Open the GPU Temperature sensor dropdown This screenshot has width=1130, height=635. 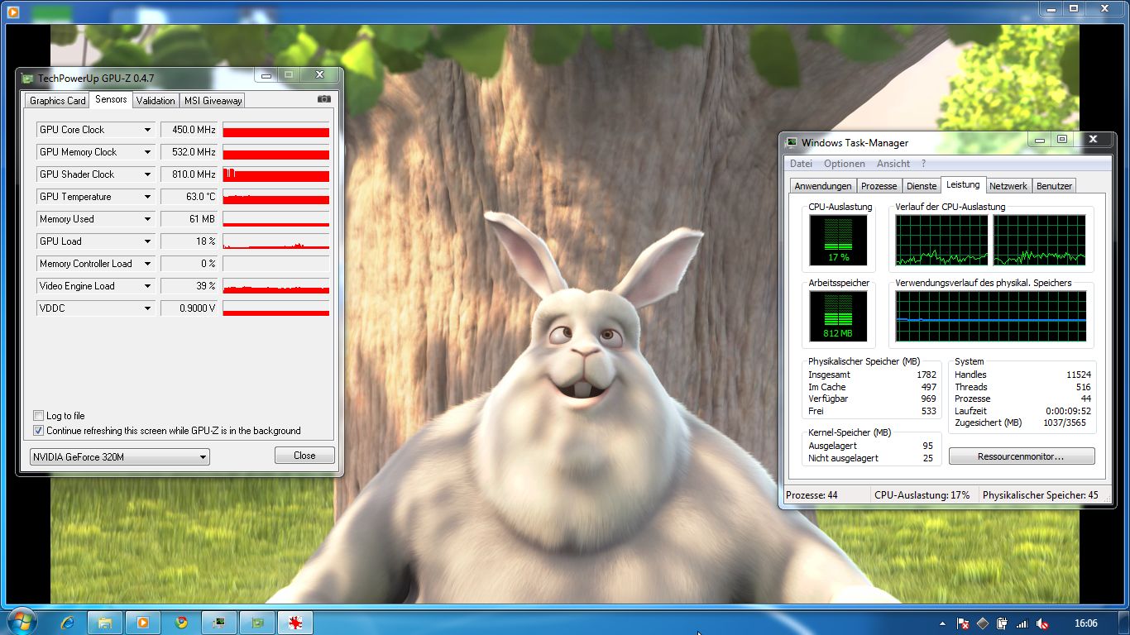tap(147, 197)
